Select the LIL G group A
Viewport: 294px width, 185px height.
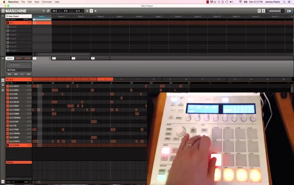pos(19,23)
